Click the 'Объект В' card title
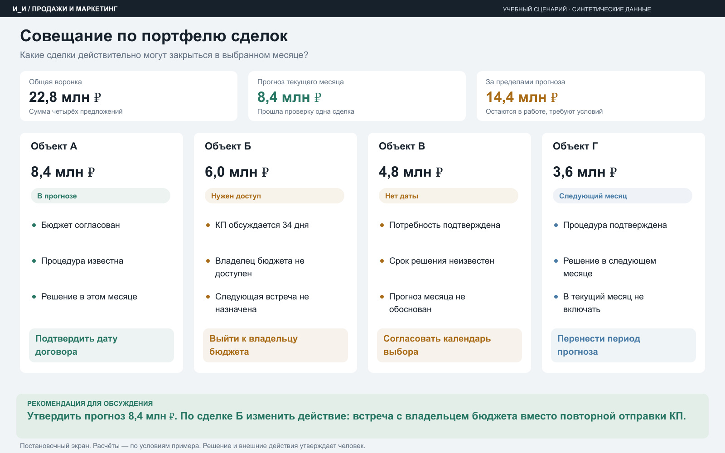The width and height of the screenshot is (725, 453). [x=402, y=146]
